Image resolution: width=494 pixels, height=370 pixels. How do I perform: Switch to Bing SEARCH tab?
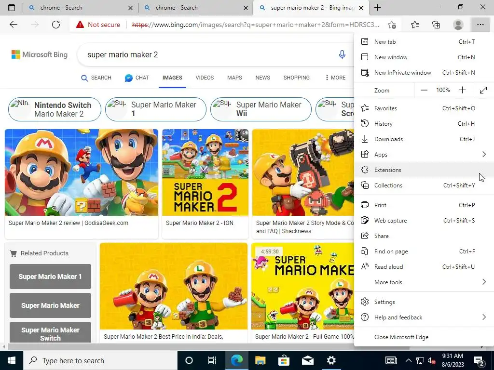(x=96, y=78)
